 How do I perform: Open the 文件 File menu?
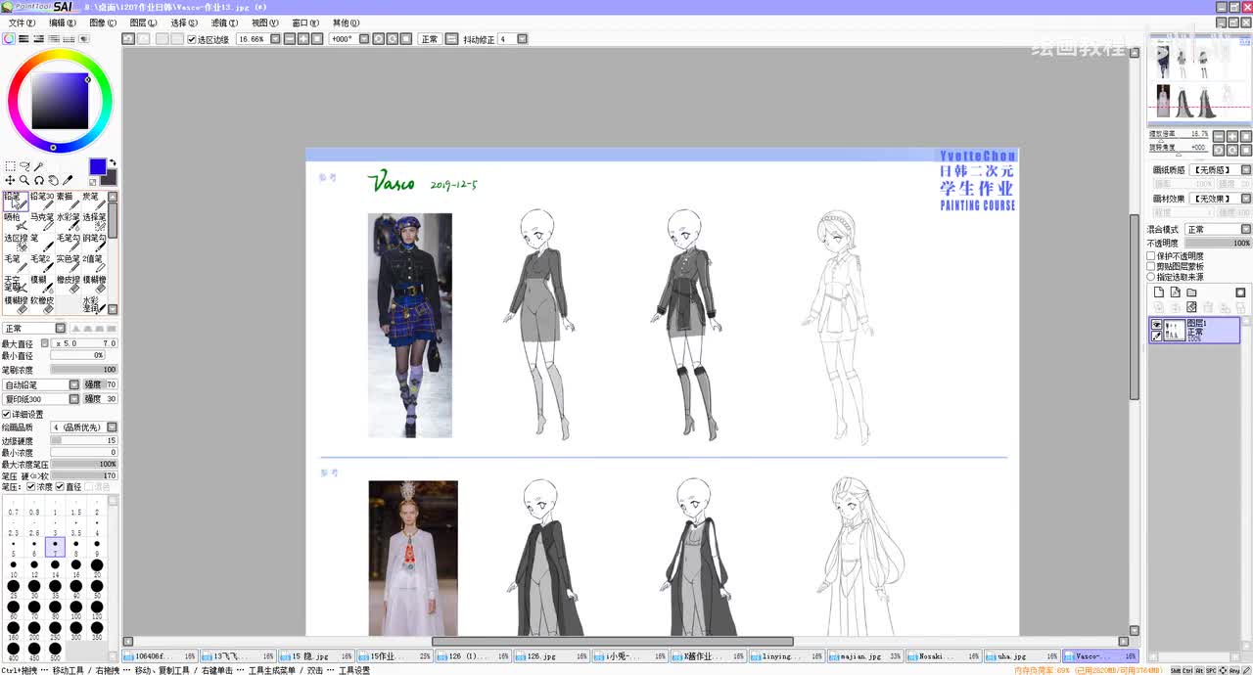(x=22, y=22)
